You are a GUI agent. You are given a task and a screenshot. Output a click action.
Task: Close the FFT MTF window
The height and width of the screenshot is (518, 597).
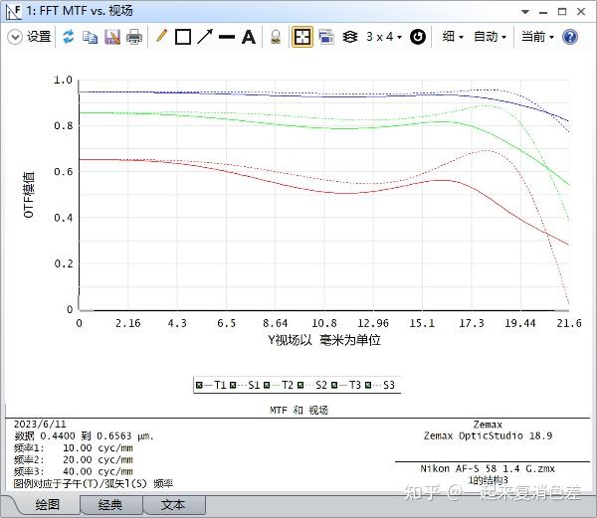pyautogui.click(x=581, y=12)
